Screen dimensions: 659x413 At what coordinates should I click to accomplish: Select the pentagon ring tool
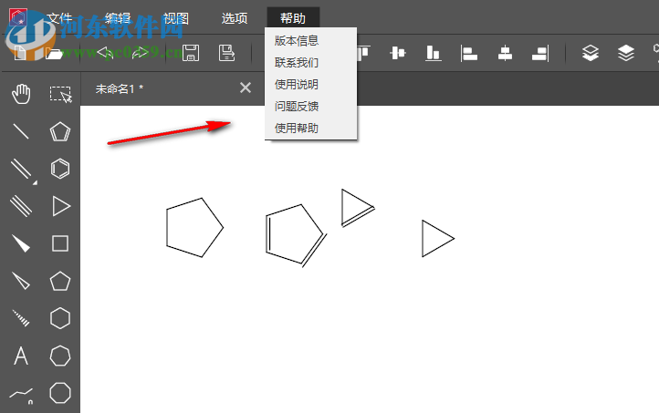click(x=60, y=281)
